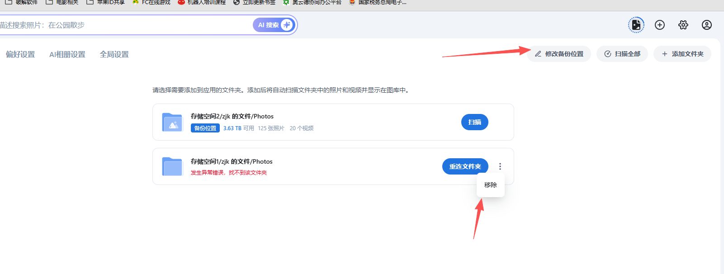Click 扫描全部 button
This screenshot has height=274, width=724.
(622, 54)
